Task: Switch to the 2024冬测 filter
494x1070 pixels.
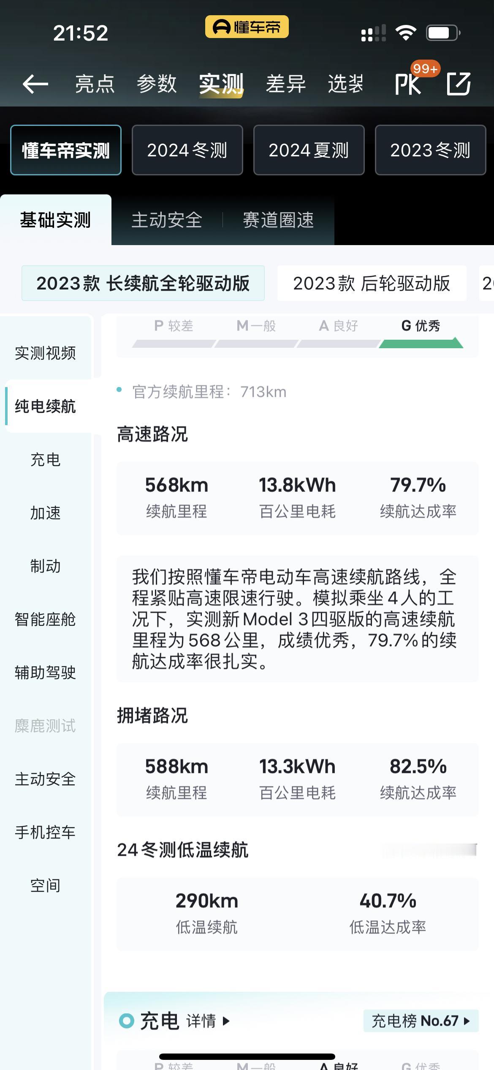Action: point(187,150)
